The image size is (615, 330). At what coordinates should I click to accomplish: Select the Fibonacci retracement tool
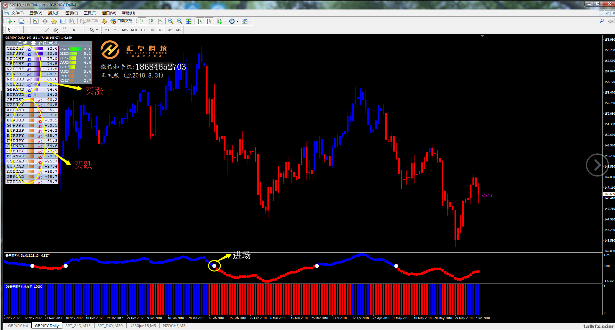(65, 30)
